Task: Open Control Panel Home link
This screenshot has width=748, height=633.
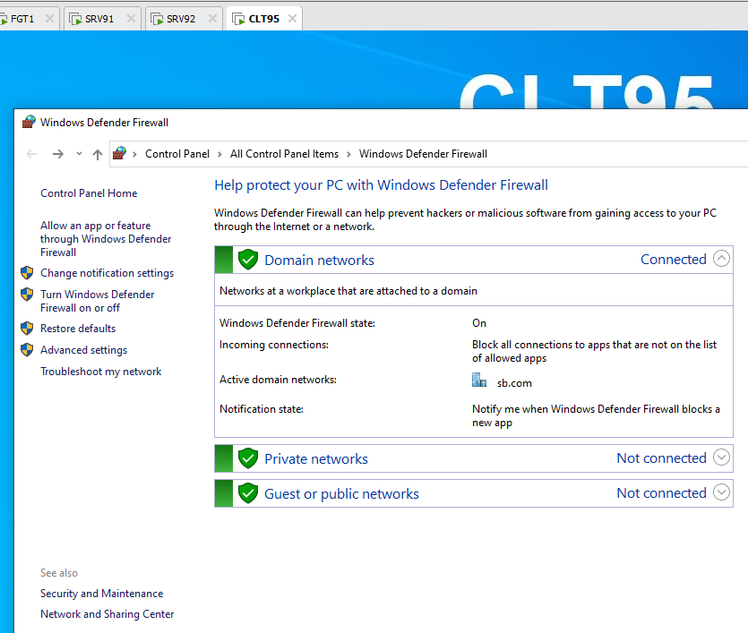Action: click(x=89, y=193)
